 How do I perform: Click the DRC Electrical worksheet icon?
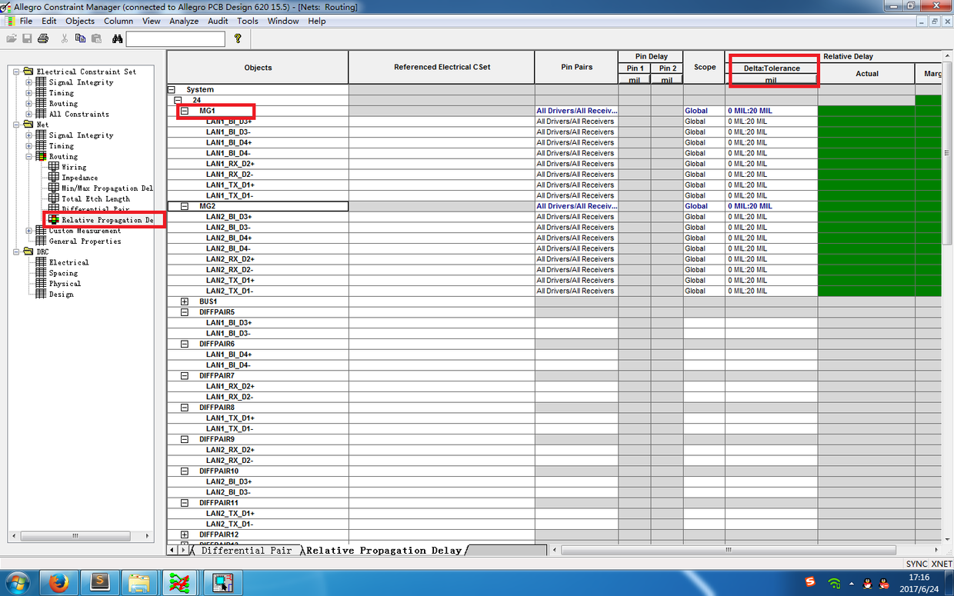tap(42, 262)
